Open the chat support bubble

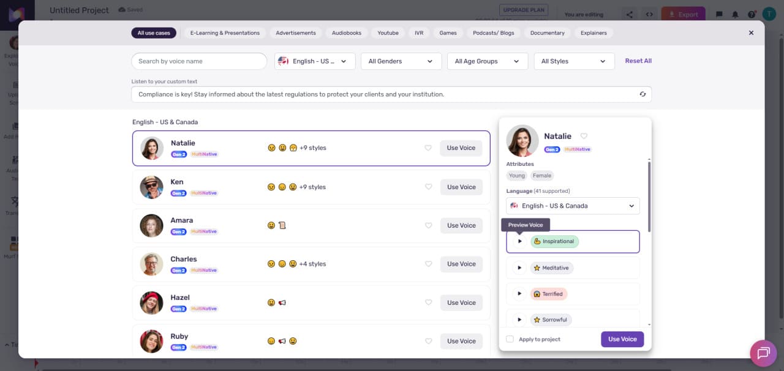pyautogui.click(x=763, y=353)
